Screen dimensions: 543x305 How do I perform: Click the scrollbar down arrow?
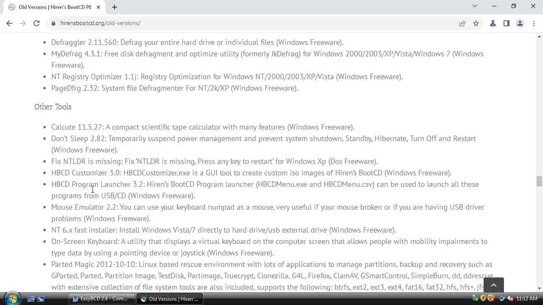(x=539, y=288)
